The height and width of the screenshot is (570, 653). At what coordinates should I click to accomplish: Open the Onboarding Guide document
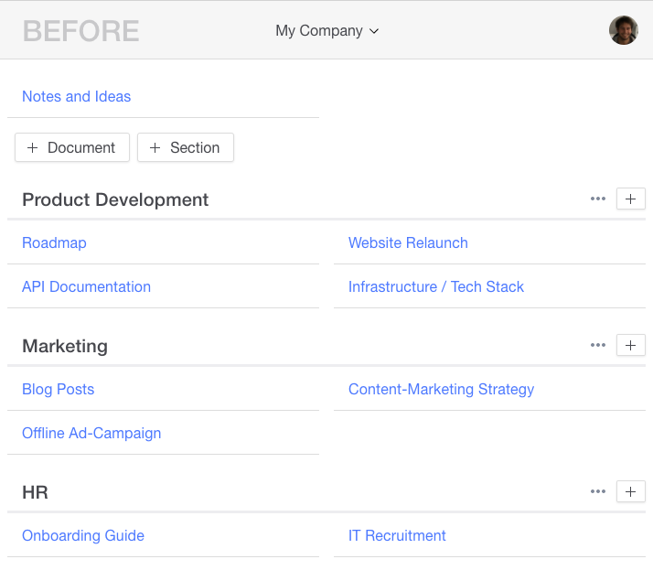(83, 536)
